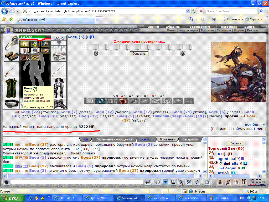Click the active red combat technique icon
Screen dimensions: 269x202
click(123, 101)
